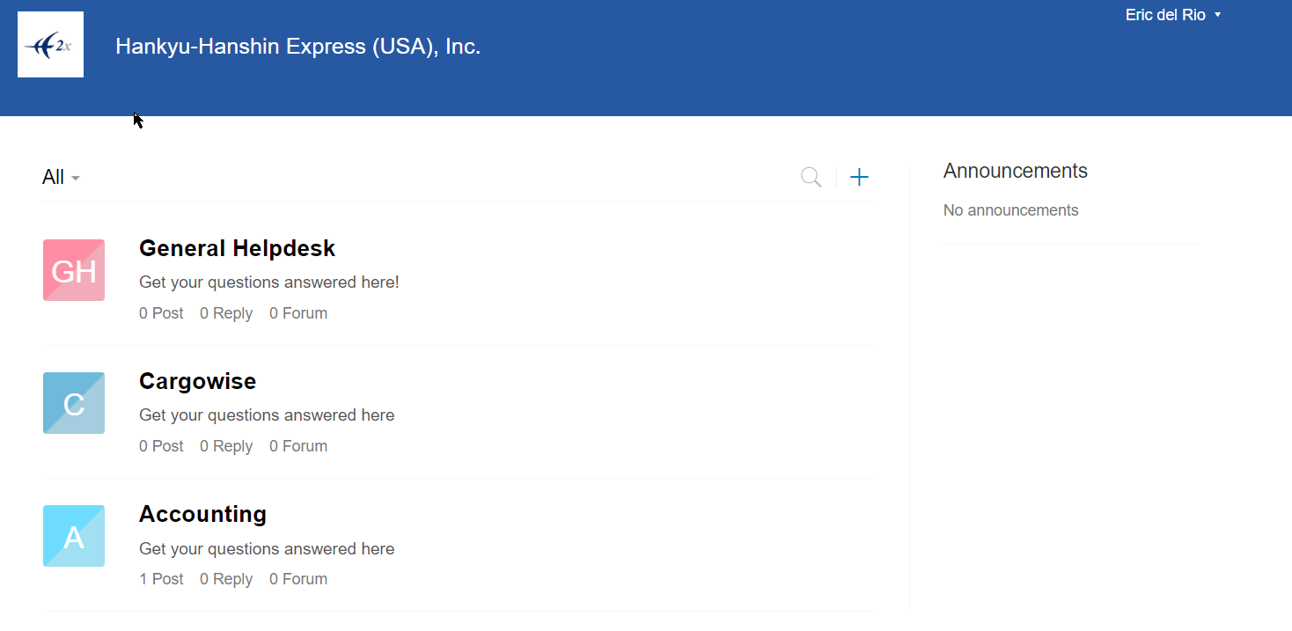1292x631 pixels.
Task: Select the Announcements heading
Action: click(1015, 172)
